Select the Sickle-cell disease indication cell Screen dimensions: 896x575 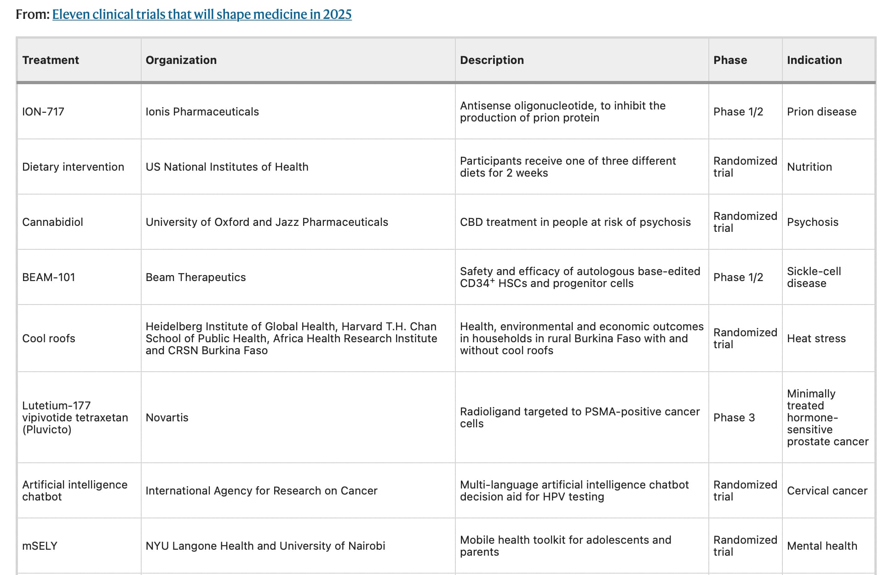pyautogui.click(x=828, y=277)
